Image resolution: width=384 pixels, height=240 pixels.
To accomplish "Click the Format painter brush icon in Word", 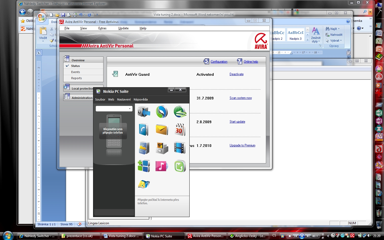I will 52,41.
